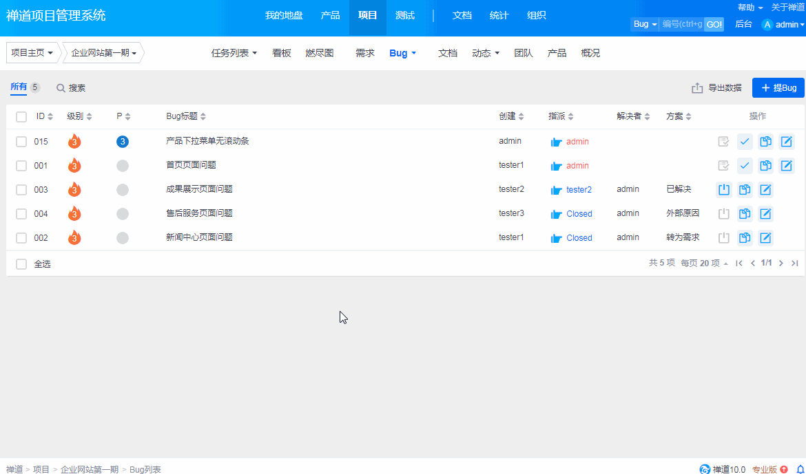Click the severity flame icon for bug 015
This screenshot has width=806, height=474.
coord(74,142)
